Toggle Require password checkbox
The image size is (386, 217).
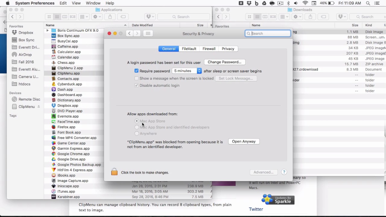click(x=137, y=71)
